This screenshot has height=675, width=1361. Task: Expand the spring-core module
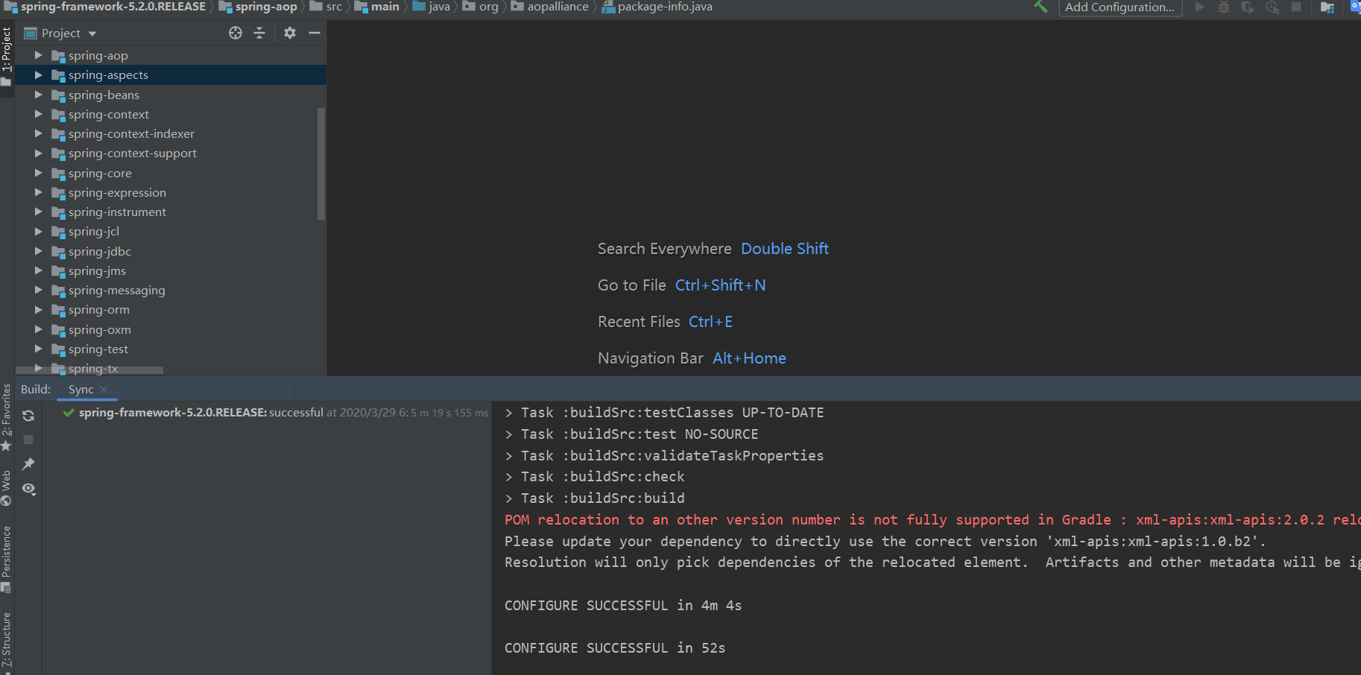click(38, 173)
